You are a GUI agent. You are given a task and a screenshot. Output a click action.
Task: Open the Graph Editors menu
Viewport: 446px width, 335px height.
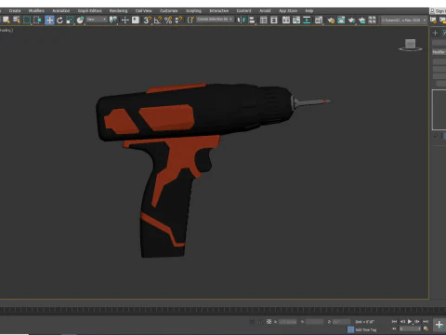(89, 10)
